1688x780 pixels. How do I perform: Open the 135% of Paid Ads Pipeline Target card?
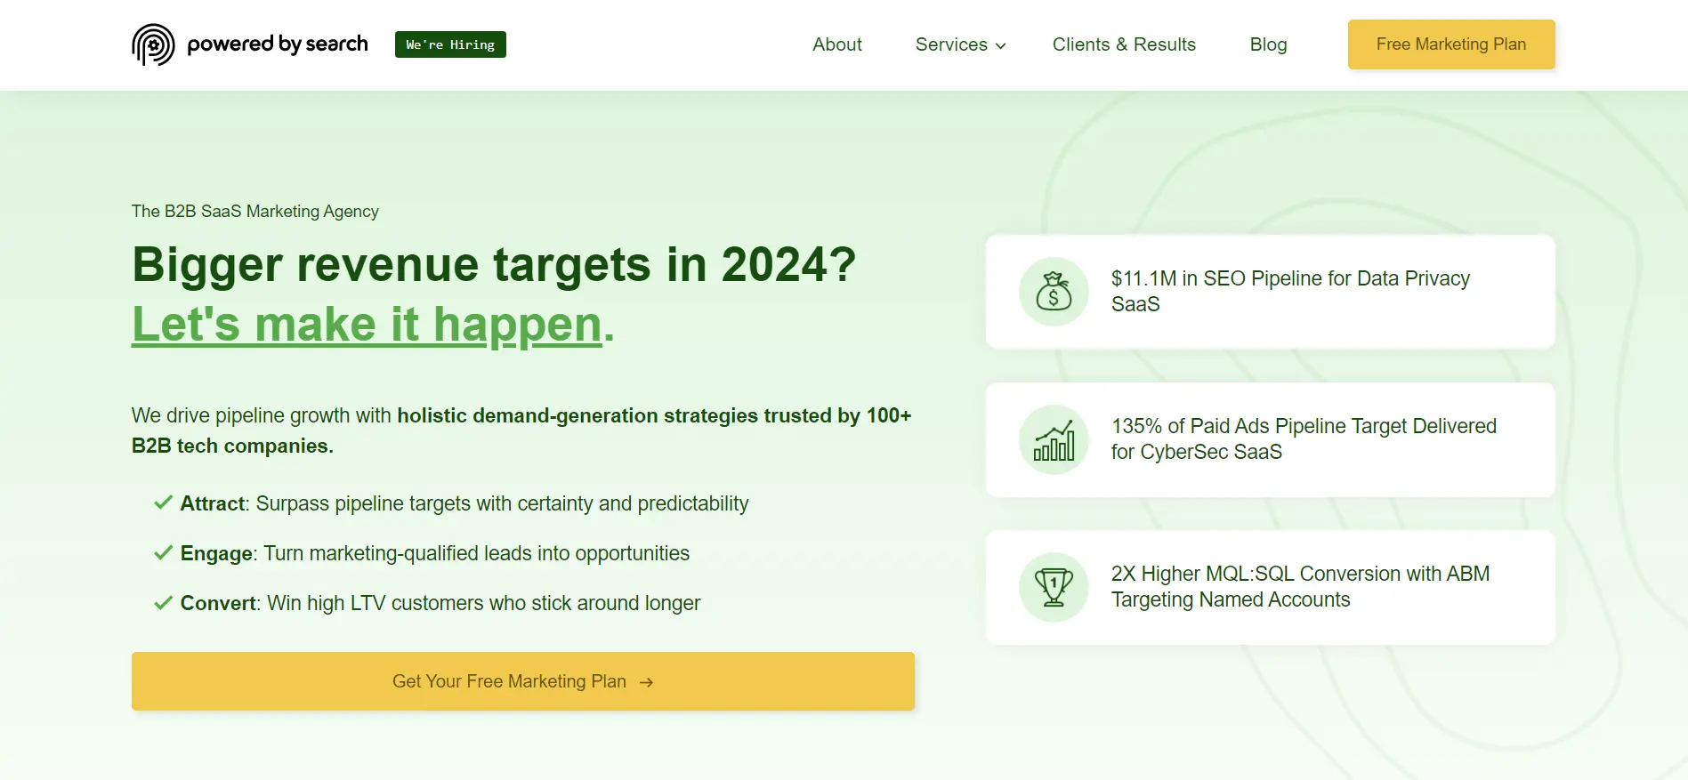(x=1271, y=439)
